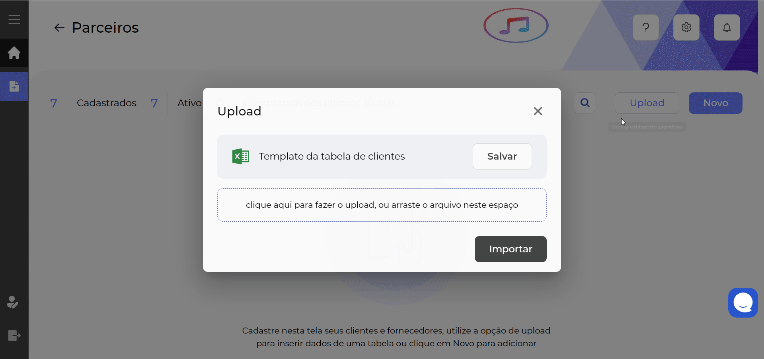Open the profile icon in the sidebar
764x359 pixels.
12,302
